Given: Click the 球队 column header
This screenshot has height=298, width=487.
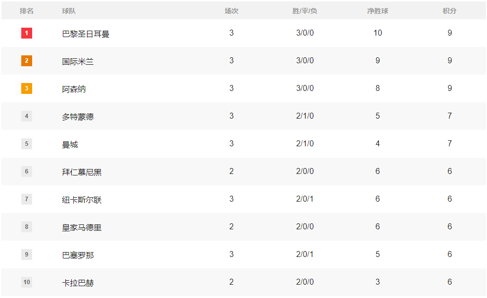Looking at the screenshot, I should pos(69,11).
